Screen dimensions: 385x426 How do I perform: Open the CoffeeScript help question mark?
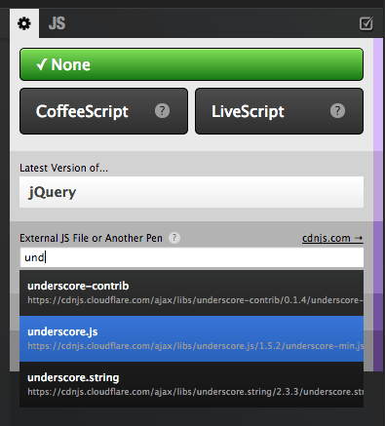coord(162,111)
